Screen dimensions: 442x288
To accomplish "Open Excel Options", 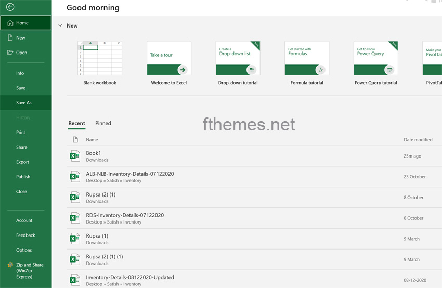I will (25, 250).
